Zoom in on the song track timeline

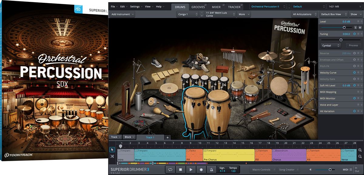pyautogui.click(x=360, y=150)
